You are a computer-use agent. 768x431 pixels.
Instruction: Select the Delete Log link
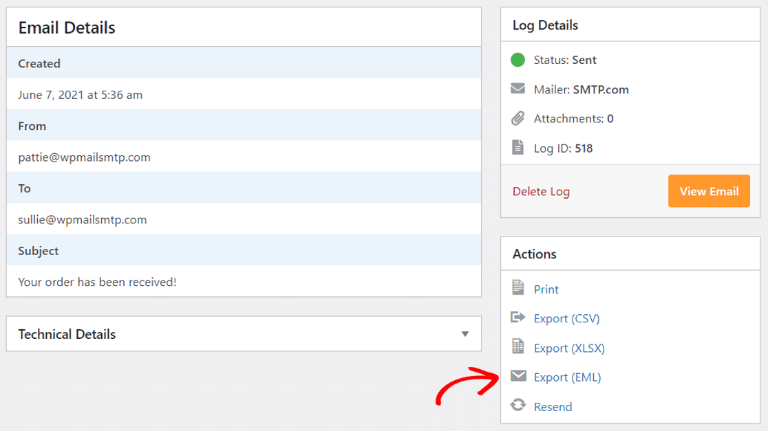point(541,191)
